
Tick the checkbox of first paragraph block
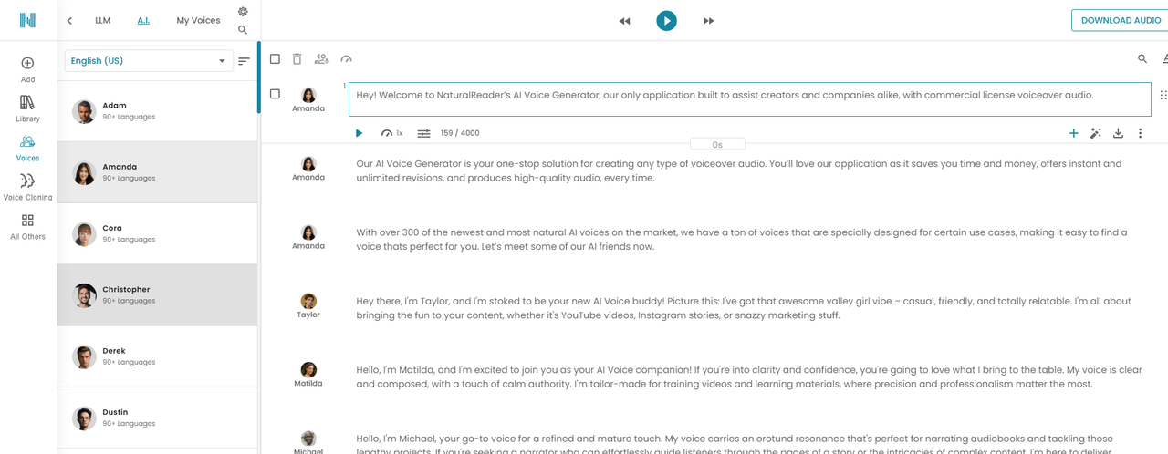pos(275,94)
